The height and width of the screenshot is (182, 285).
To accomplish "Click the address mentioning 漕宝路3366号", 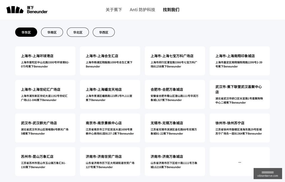I will pos(174,64).
